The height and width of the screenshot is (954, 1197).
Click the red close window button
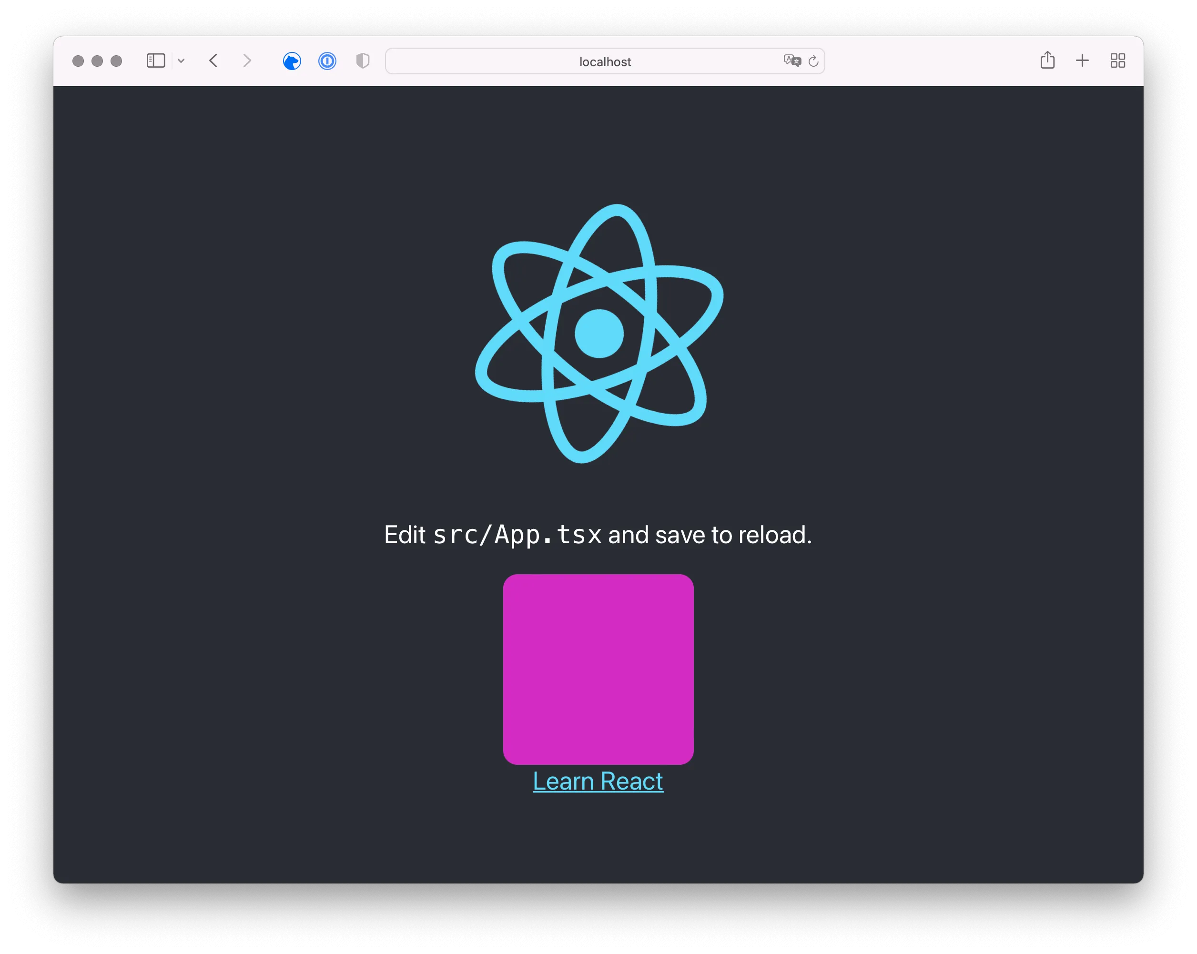[x=78, y=61]
